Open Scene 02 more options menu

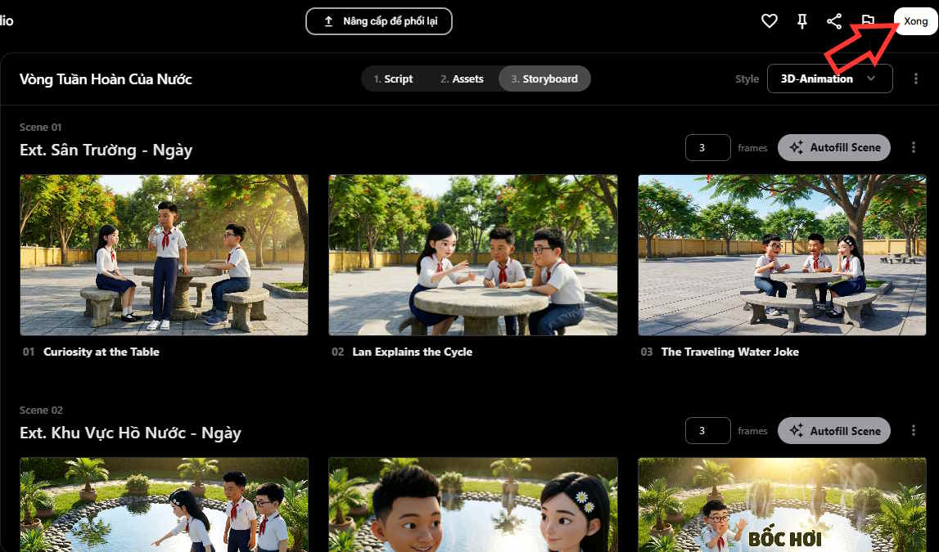coord(914,430)
